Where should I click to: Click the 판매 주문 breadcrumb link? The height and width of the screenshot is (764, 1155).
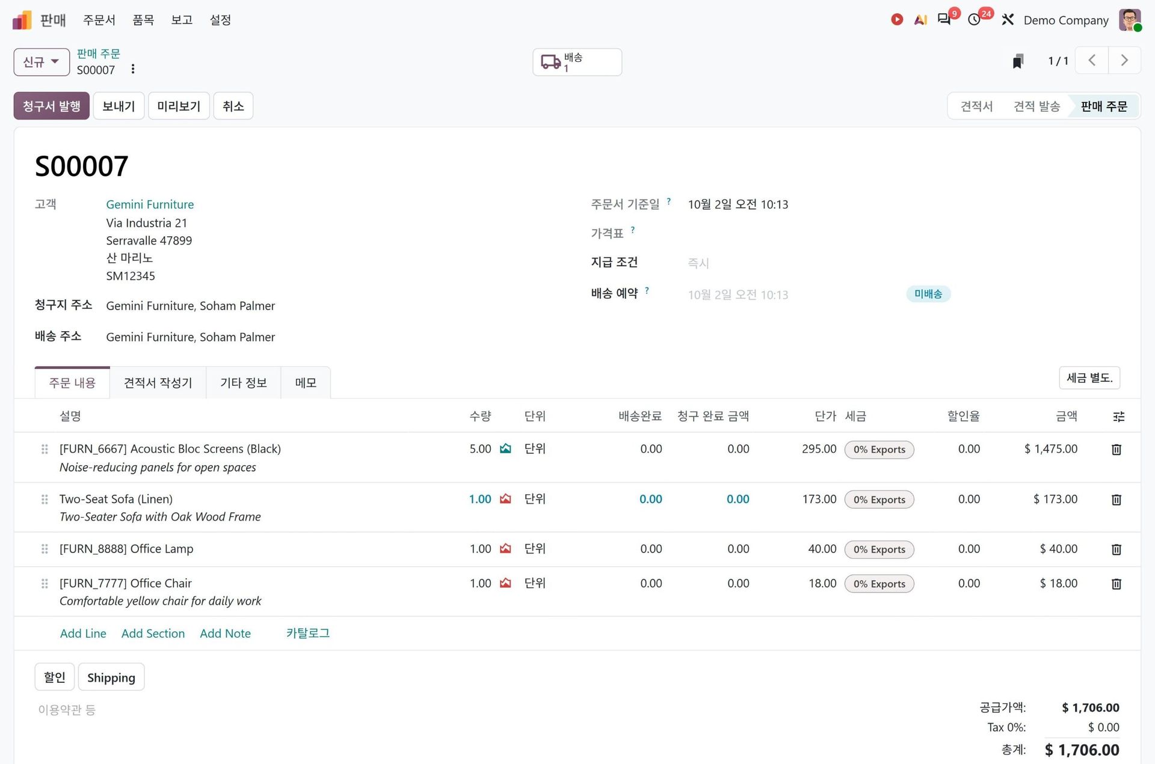(99, 53)
